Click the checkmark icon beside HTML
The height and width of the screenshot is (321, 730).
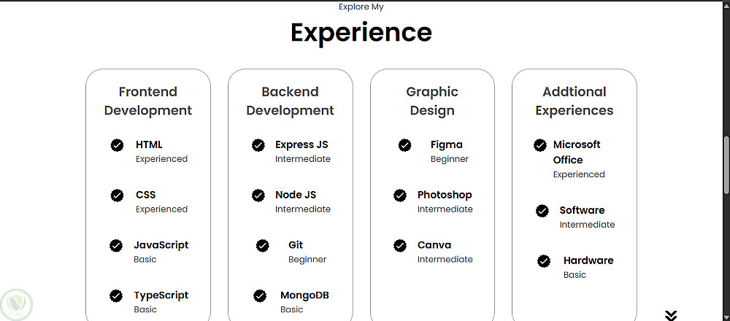(x=117, y=145)
